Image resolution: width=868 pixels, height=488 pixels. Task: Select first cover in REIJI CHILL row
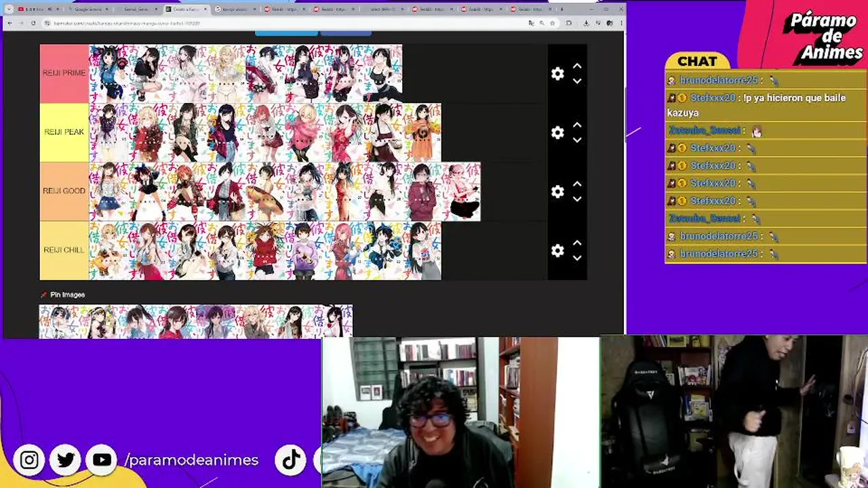(108, 250)
